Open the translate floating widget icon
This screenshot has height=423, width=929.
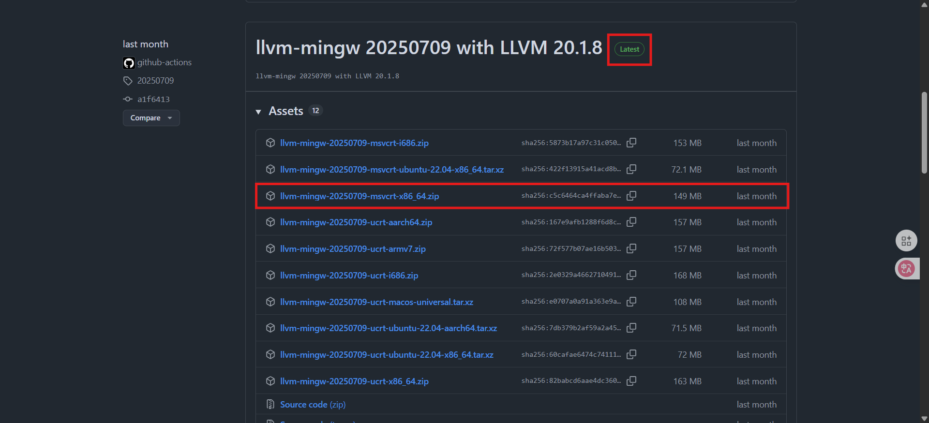point(906,269)
